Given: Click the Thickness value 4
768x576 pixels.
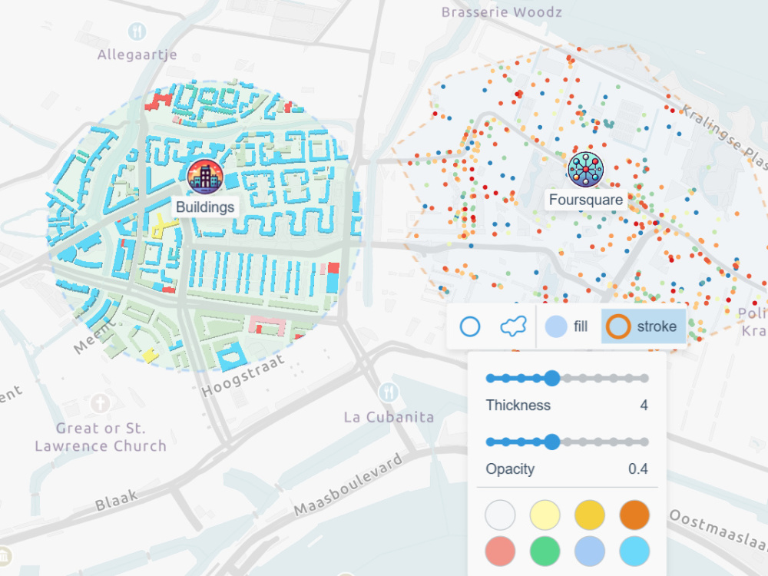Looking at the screenshot, I should click(644, 405).
